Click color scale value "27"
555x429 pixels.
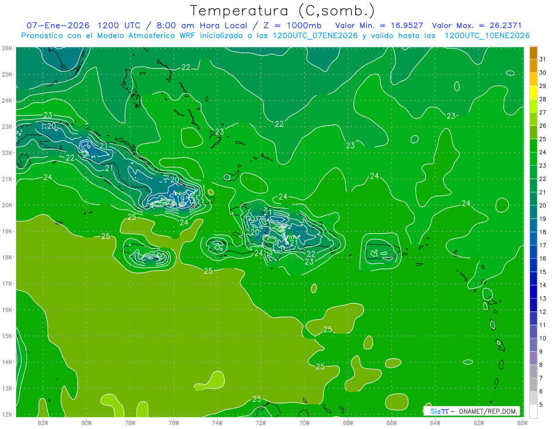tap(543, 112)
